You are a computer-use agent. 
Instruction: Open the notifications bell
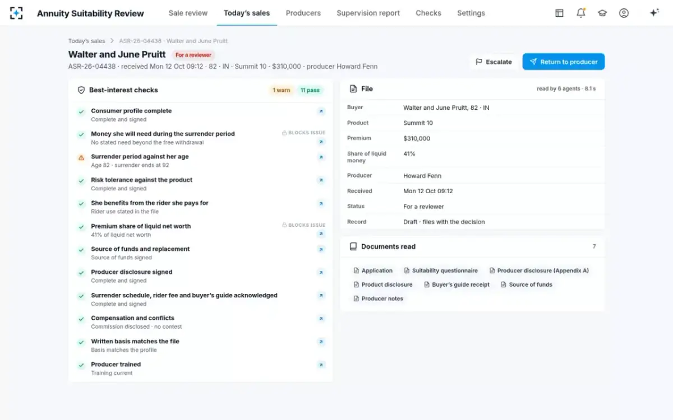pyautogui.click(x=581, y=13)
